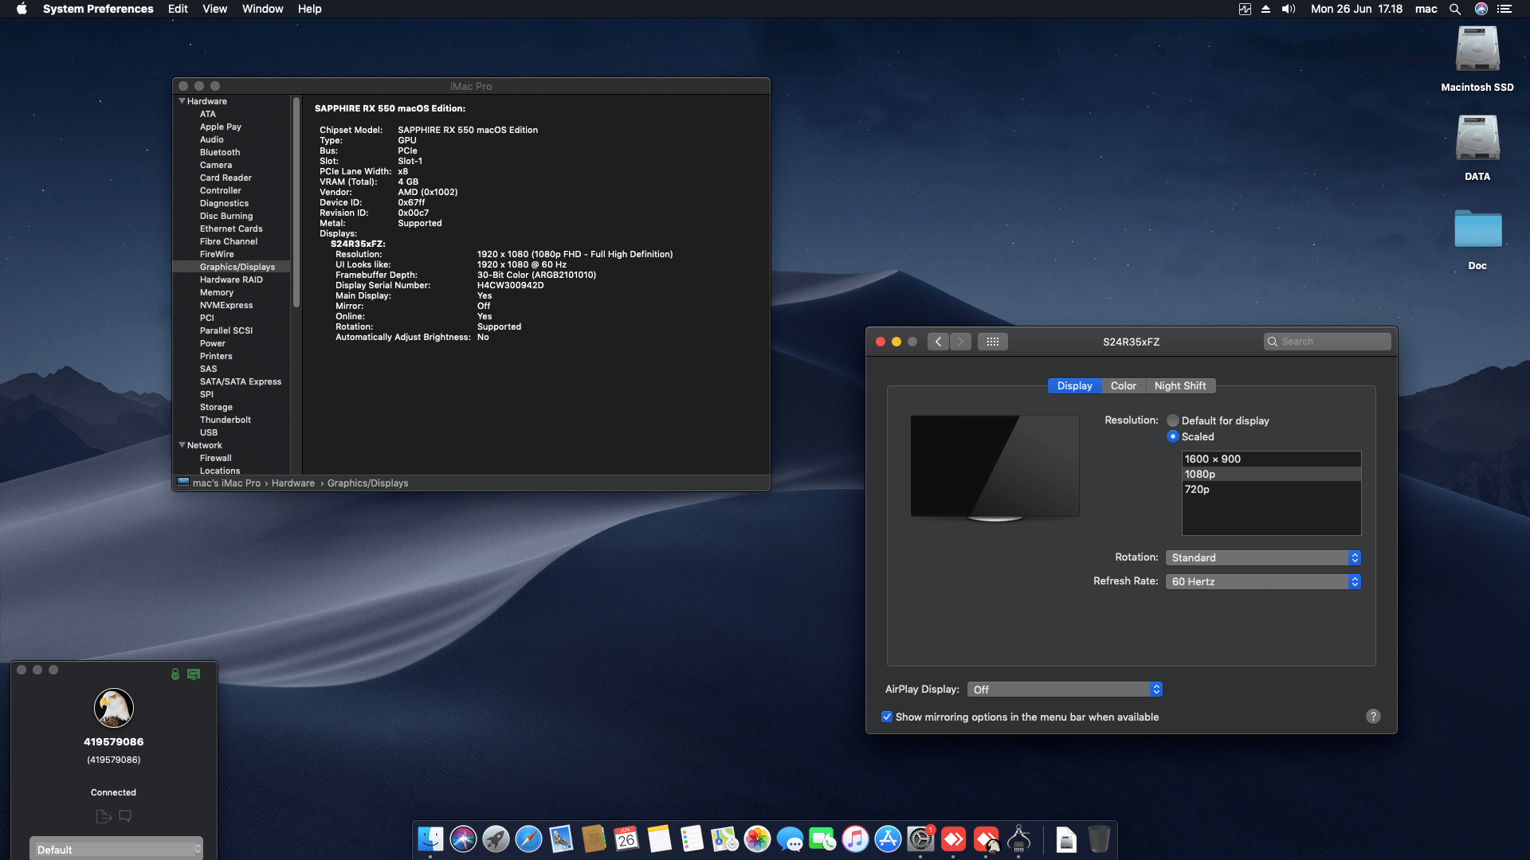Open the Trash in the dock
Screen dimensions: 1530x860
[x=1099, y=839]
